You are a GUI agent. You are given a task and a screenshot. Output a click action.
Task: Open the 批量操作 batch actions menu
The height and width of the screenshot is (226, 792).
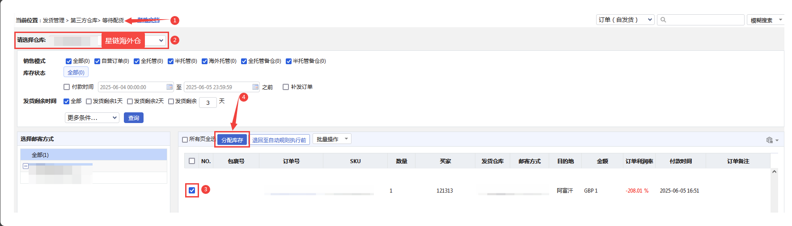[332, 139]
